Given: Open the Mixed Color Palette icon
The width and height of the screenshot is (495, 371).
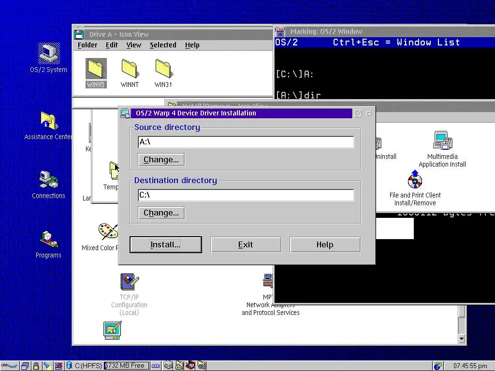Looking at the screenshot, I should pos(108,231).
